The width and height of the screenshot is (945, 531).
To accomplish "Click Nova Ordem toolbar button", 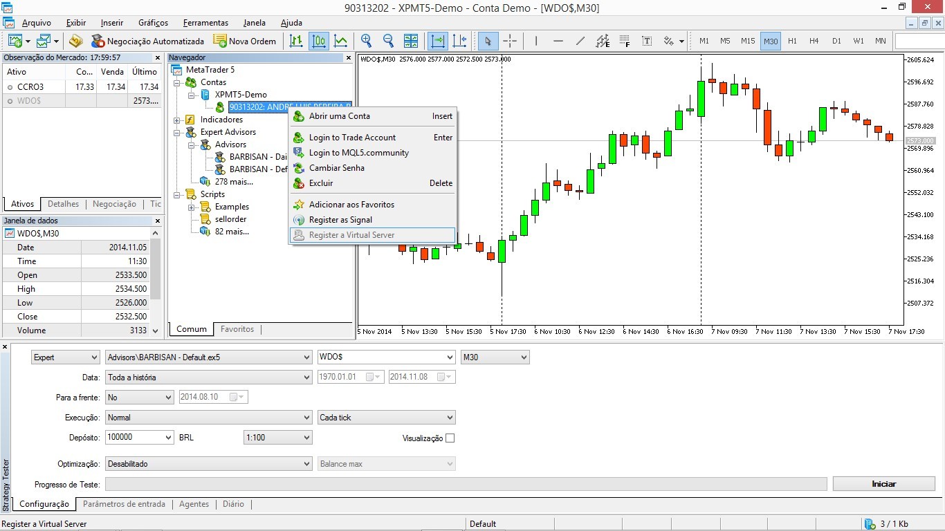I will coord(245,41).
